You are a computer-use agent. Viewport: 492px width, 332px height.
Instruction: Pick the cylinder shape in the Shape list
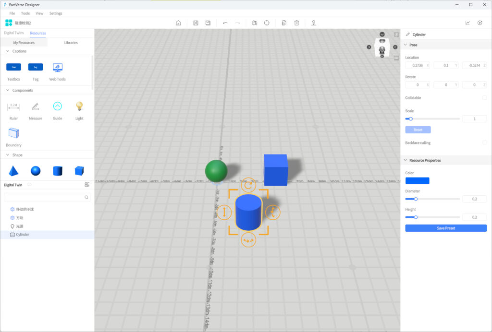[x=58, y=171]
